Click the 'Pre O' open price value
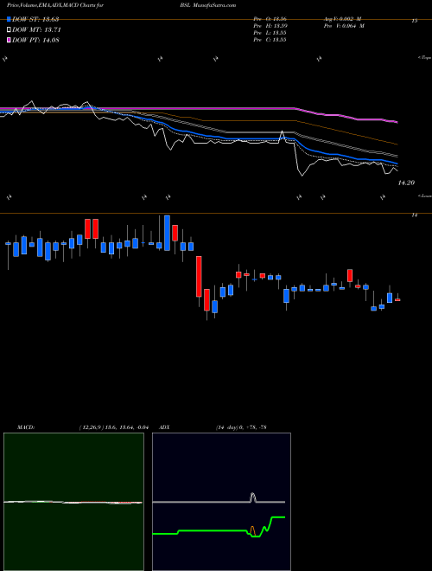 (270, 19)
